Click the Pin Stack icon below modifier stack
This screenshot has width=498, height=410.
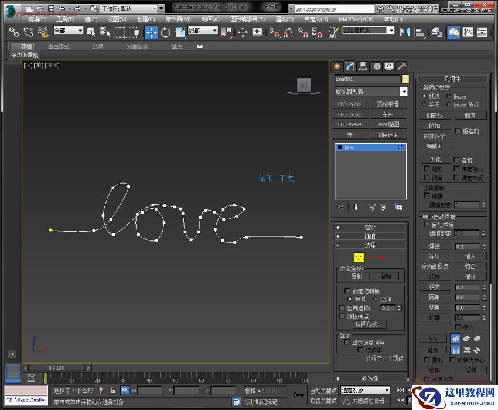coord(340,206)
